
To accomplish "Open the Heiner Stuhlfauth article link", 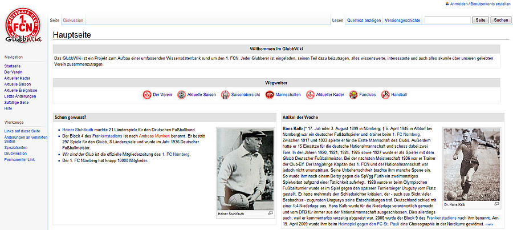I will click(x=78, y=130).
